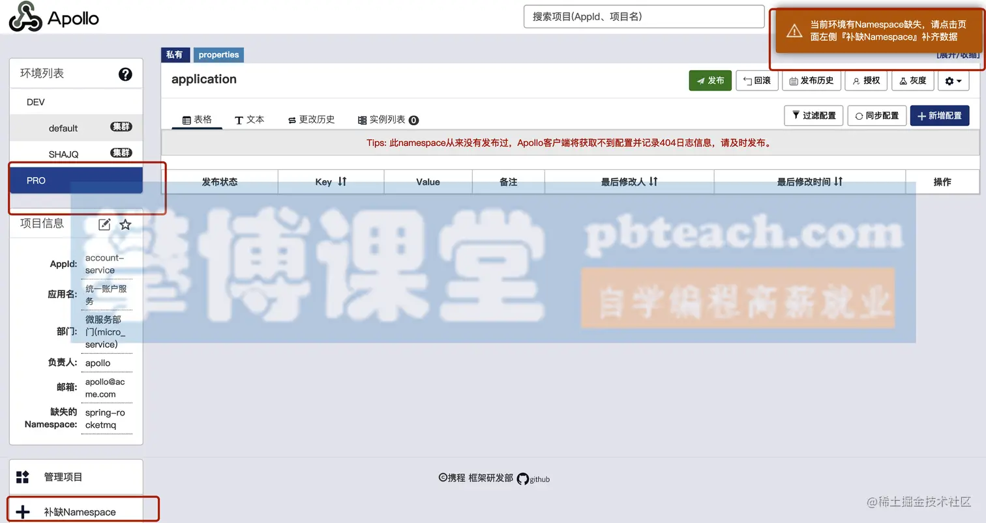Screen dimensions: 986x523
Task: Click the 操作 column header
Action: 942,182
